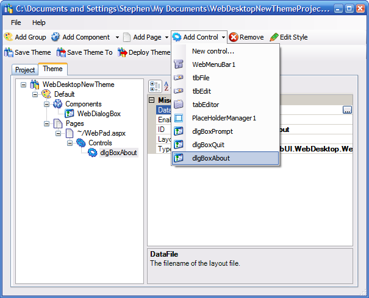369x298 pixels.
Task: Select WebDialogBox in the theme tree
Action: tap(99, 114)
